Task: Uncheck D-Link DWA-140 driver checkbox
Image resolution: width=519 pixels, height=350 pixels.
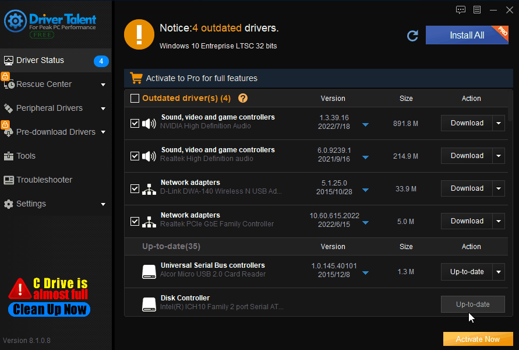Action: click(x=135, y=188)
